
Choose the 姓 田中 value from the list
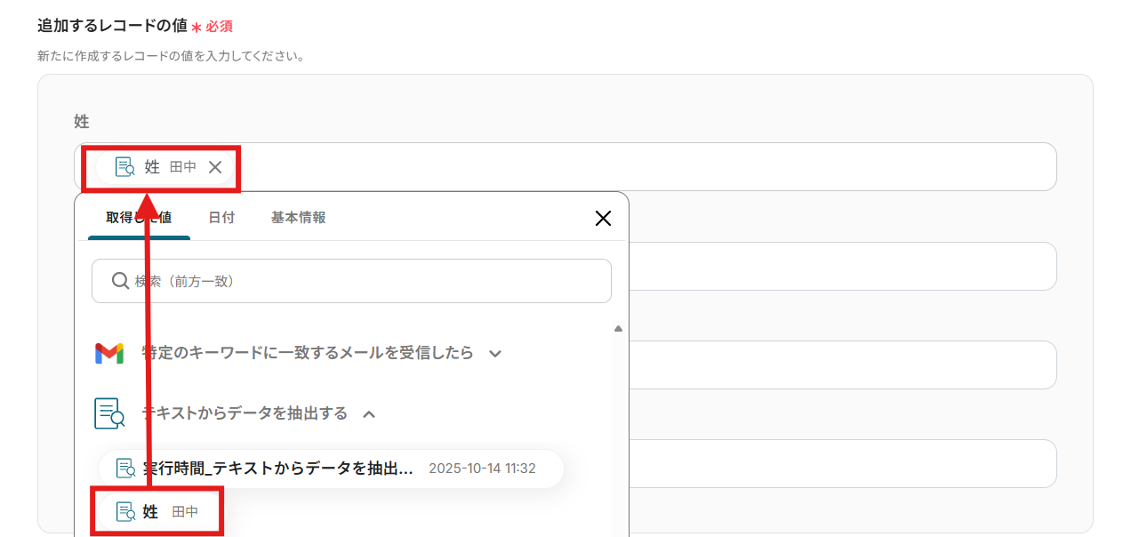coord(160,512)
